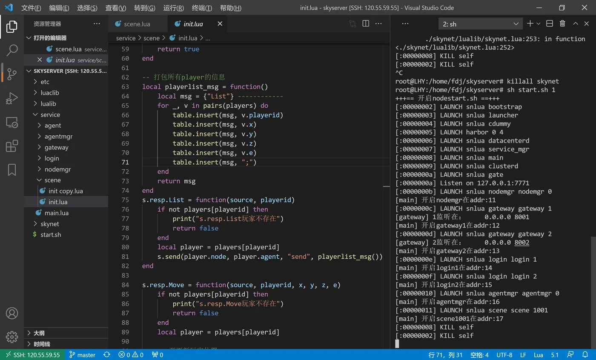596x360 pixels.
Task: Open the Run and Debug view
Action: click(x=12, y=98)
